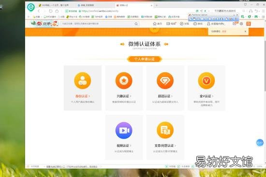The height and width of the screenshot is (177, 266).
Task: Open the 视频认证 link
Action: [124, 145]
